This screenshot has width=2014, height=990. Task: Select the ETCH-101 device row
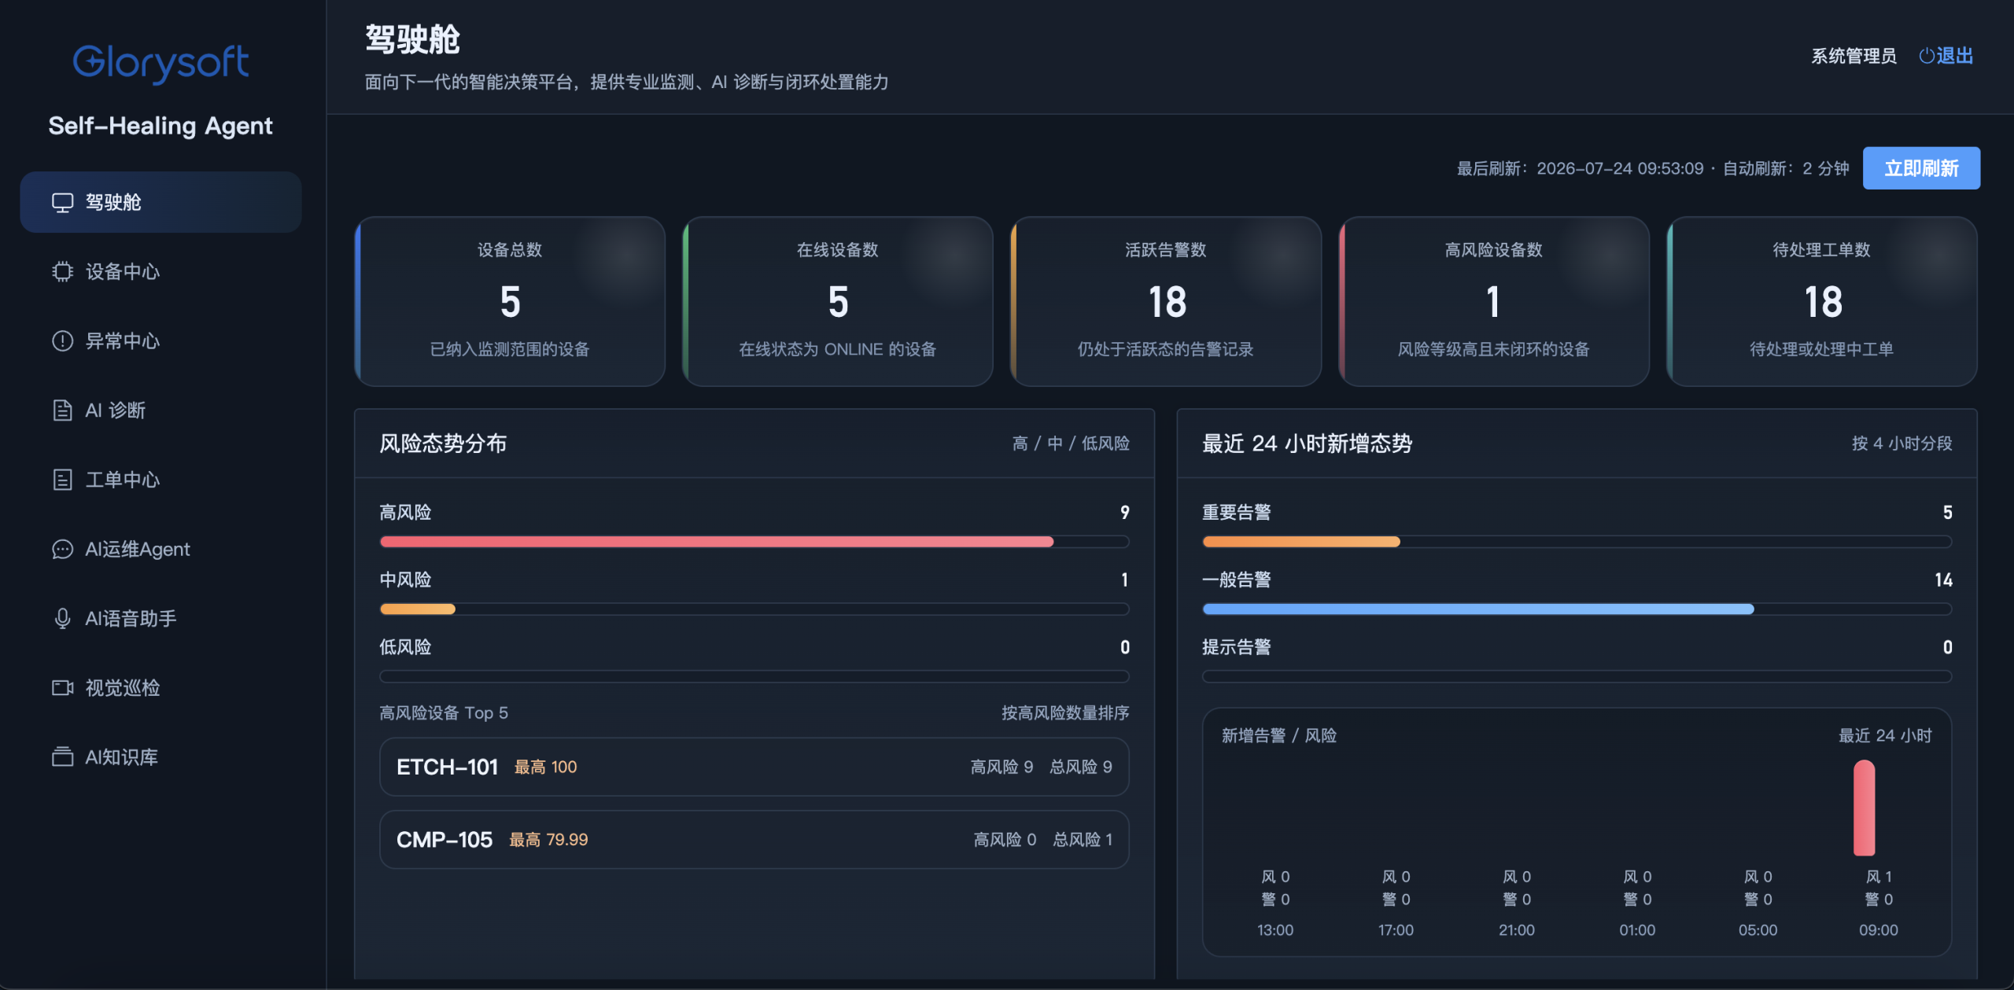click(x=754, y=767)
